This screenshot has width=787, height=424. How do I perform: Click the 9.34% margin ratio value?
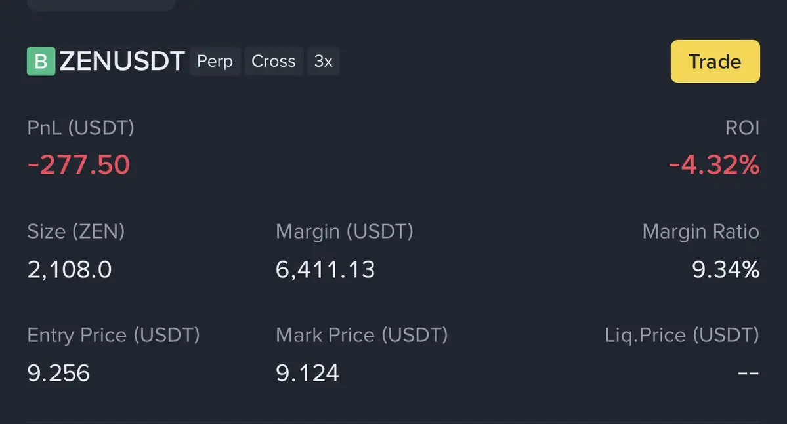click(x=726, y=269)
